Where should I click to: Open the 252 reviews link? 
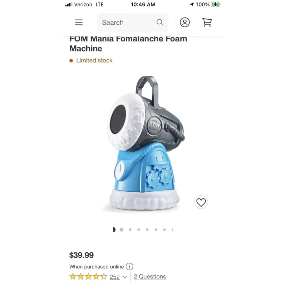point(114,277)
